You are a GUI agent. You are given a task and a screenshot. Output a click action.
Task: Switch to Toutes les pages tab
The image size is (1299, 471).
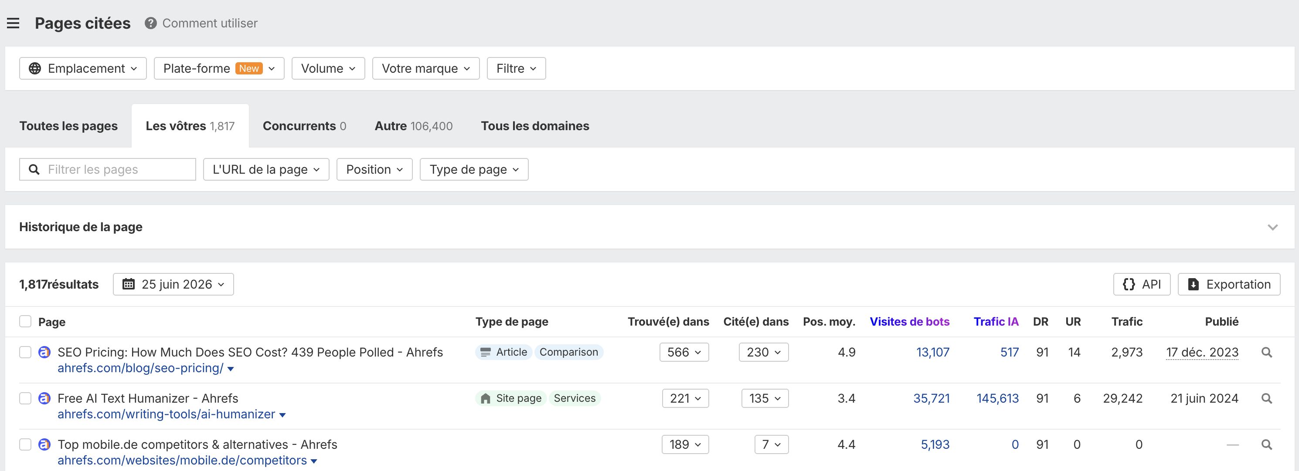point(68,126)
